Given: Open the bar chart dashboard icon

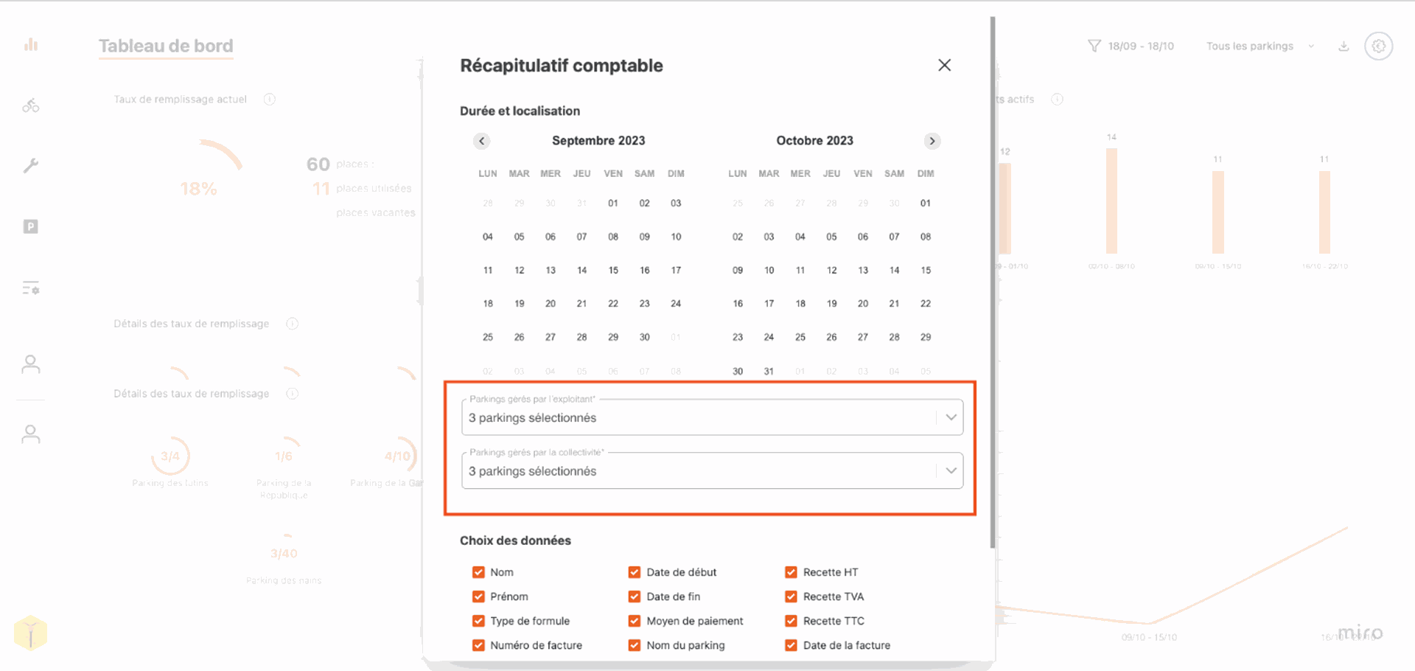Looking at the screenshot, I should tap(31, 45).
